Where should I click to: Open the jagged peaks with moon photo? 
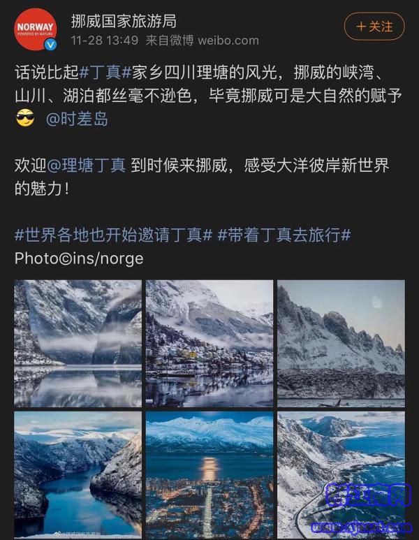click(341, 344)
